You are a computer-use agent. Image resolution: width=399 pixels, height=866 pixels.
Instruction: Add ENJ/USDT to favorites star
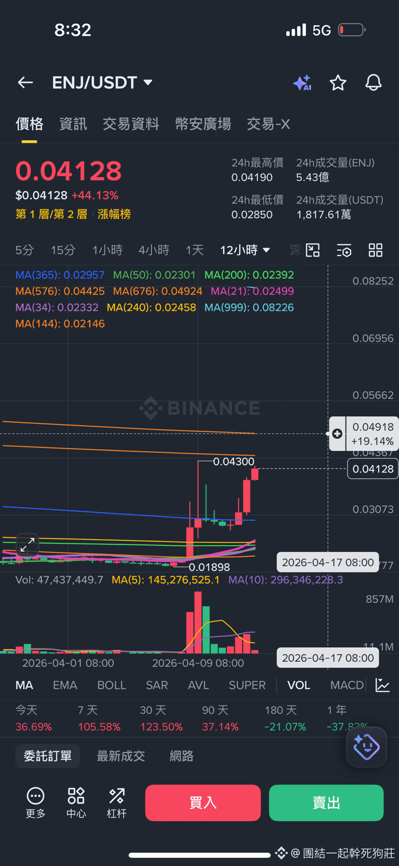pos(338,83)
